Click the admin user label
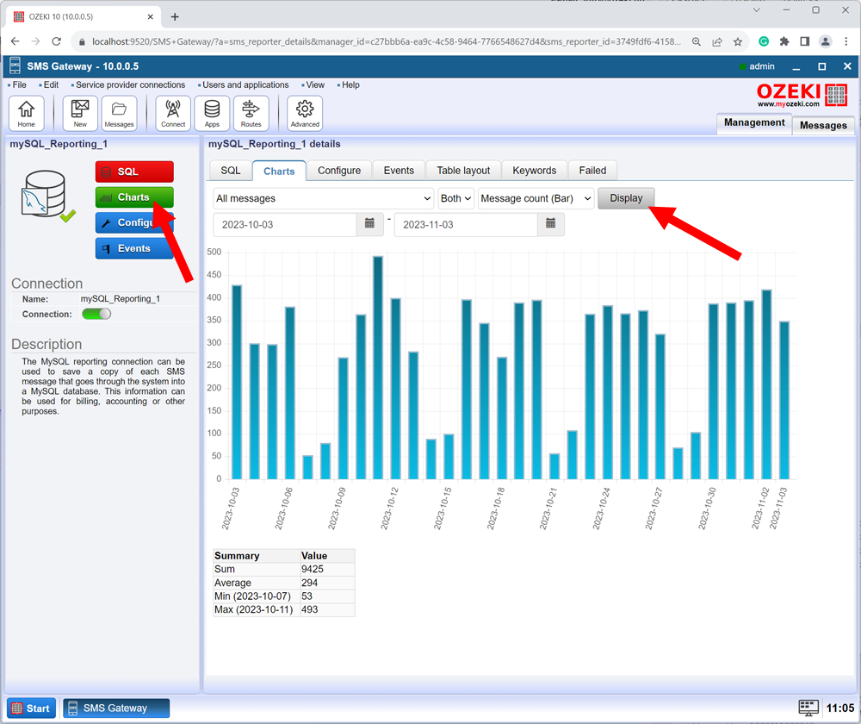The width and height of the screenshot is (861, 724). click(762, 66)
